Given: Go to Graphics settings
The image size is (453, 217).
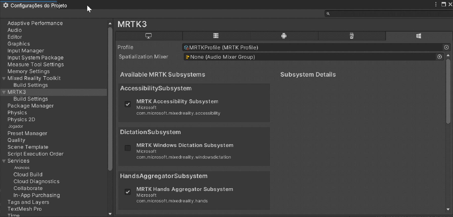Looking at the screenshot, I should pyautogui.click(x=19, y=44).
